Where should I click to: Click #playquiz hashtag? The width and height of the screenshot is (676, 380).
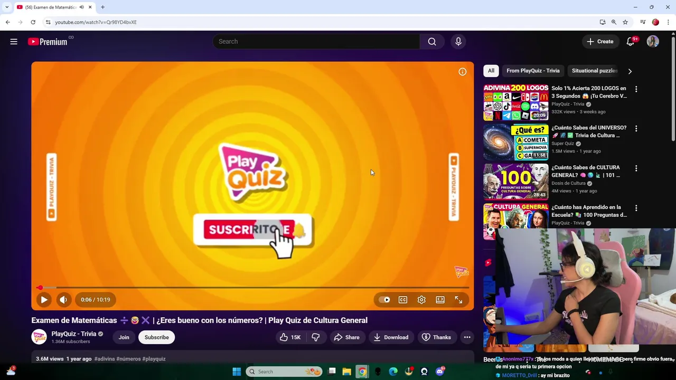click(154, 359)
